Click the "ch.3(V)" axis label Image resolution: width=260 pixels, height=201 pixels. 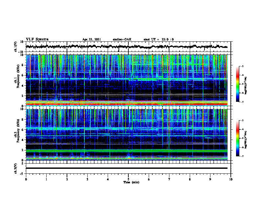click(15, 168)
